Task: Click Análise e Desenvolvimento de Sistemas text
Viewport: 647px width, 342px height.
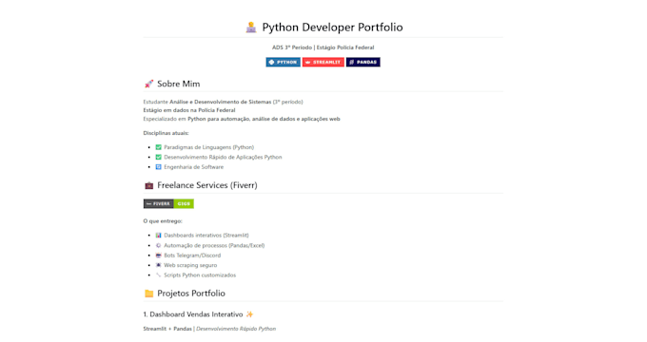Action: (221, 102)
